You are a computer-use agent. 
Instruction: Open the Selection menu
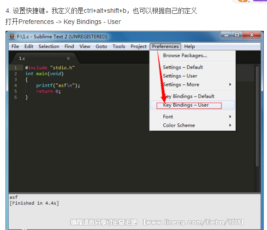point(49,46)
